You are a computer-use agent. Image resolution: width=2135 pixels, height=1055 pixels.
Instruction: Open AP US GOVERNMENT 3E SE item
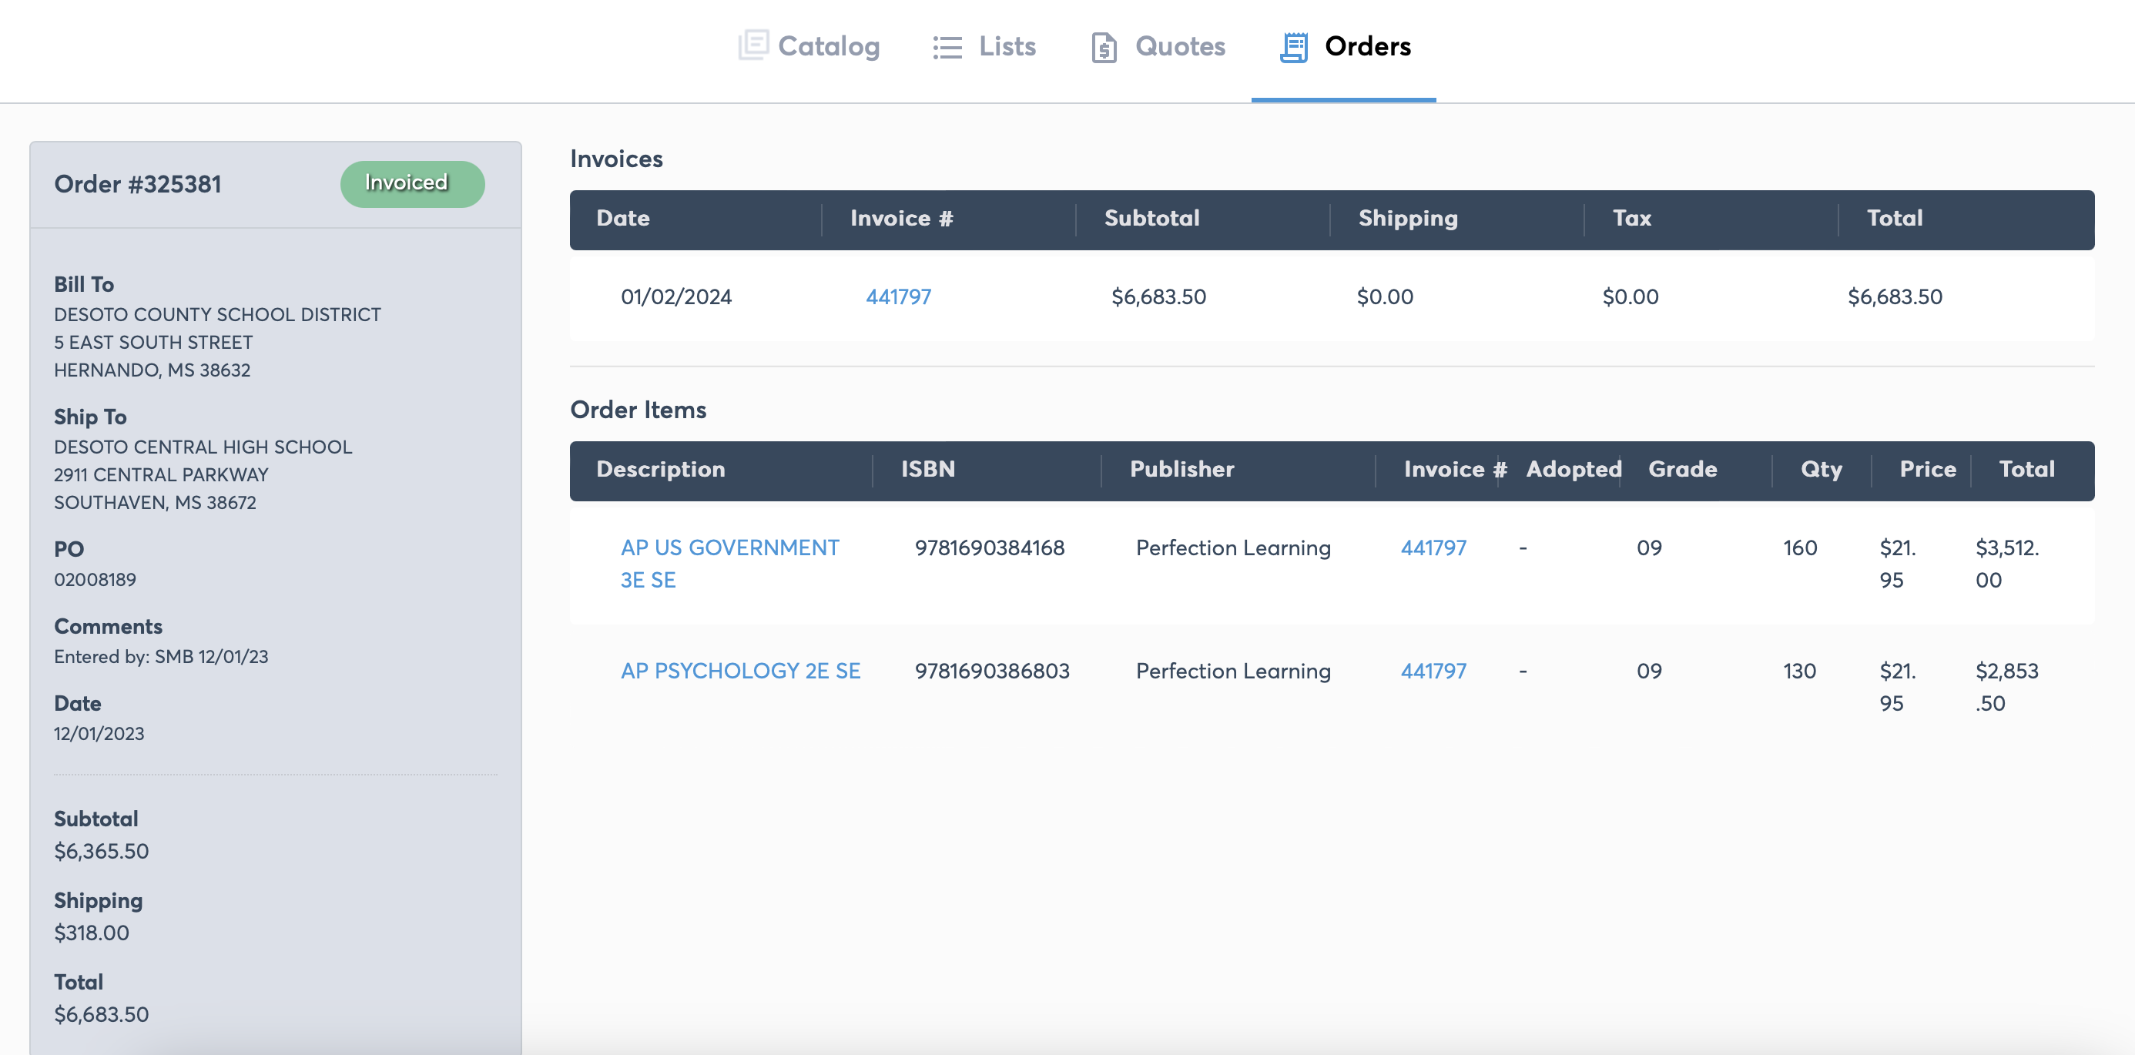point(729,564)
